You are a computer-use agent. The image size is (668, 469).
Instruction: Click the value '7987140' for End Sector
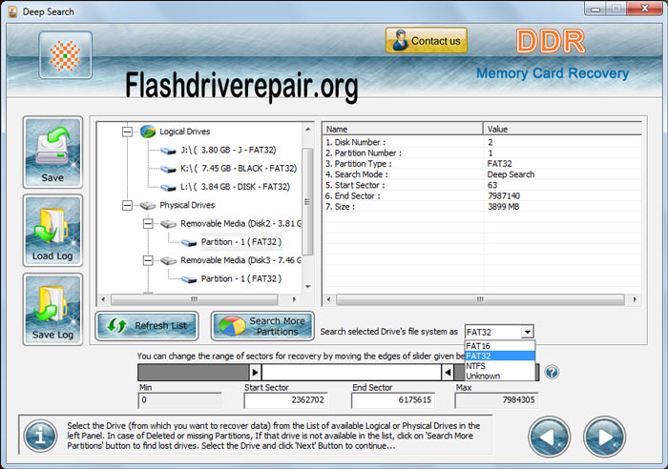point(504,195)
